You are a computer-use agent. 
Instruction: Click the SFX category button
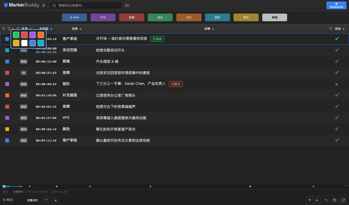189,17
